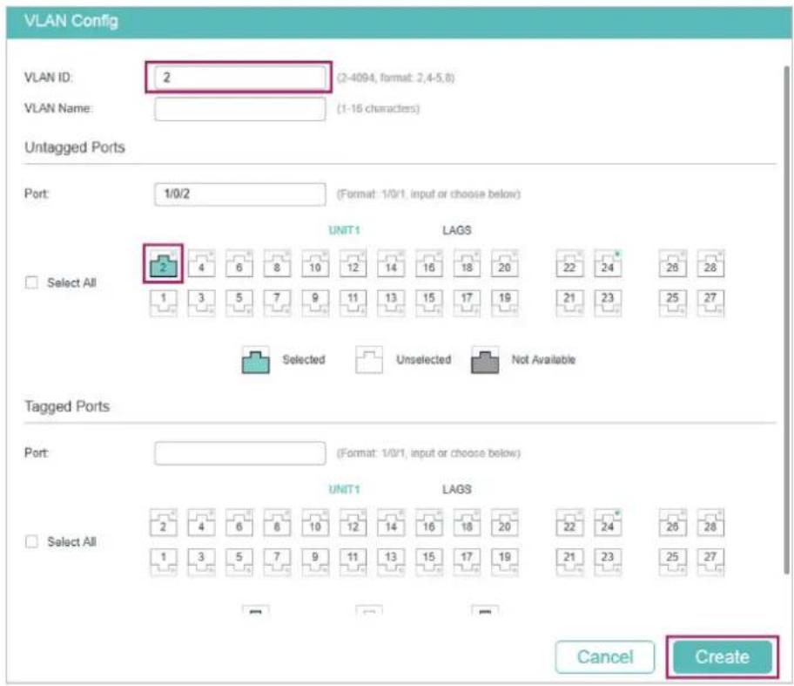Select untagged port 21 icon
794x686 pixels.
coord(569,303)
